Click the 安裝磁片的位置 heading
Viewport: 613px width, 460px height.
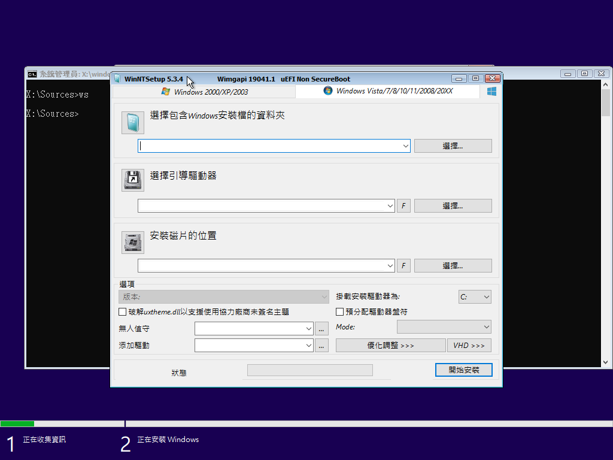tap(183, 235)
